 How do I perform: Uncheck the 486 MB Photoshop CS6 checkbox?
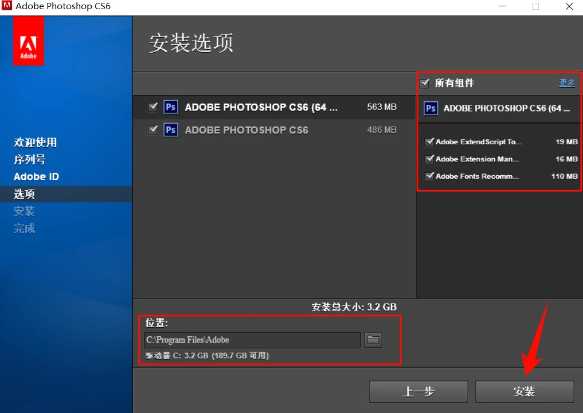point(153,130)
